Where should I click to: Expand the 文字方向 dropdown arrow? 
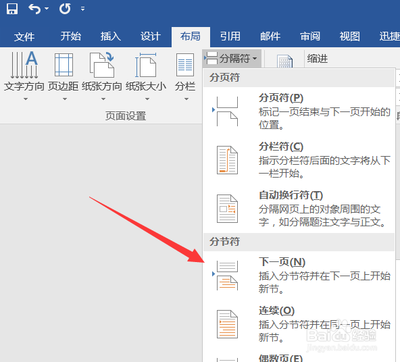(26, 99)
